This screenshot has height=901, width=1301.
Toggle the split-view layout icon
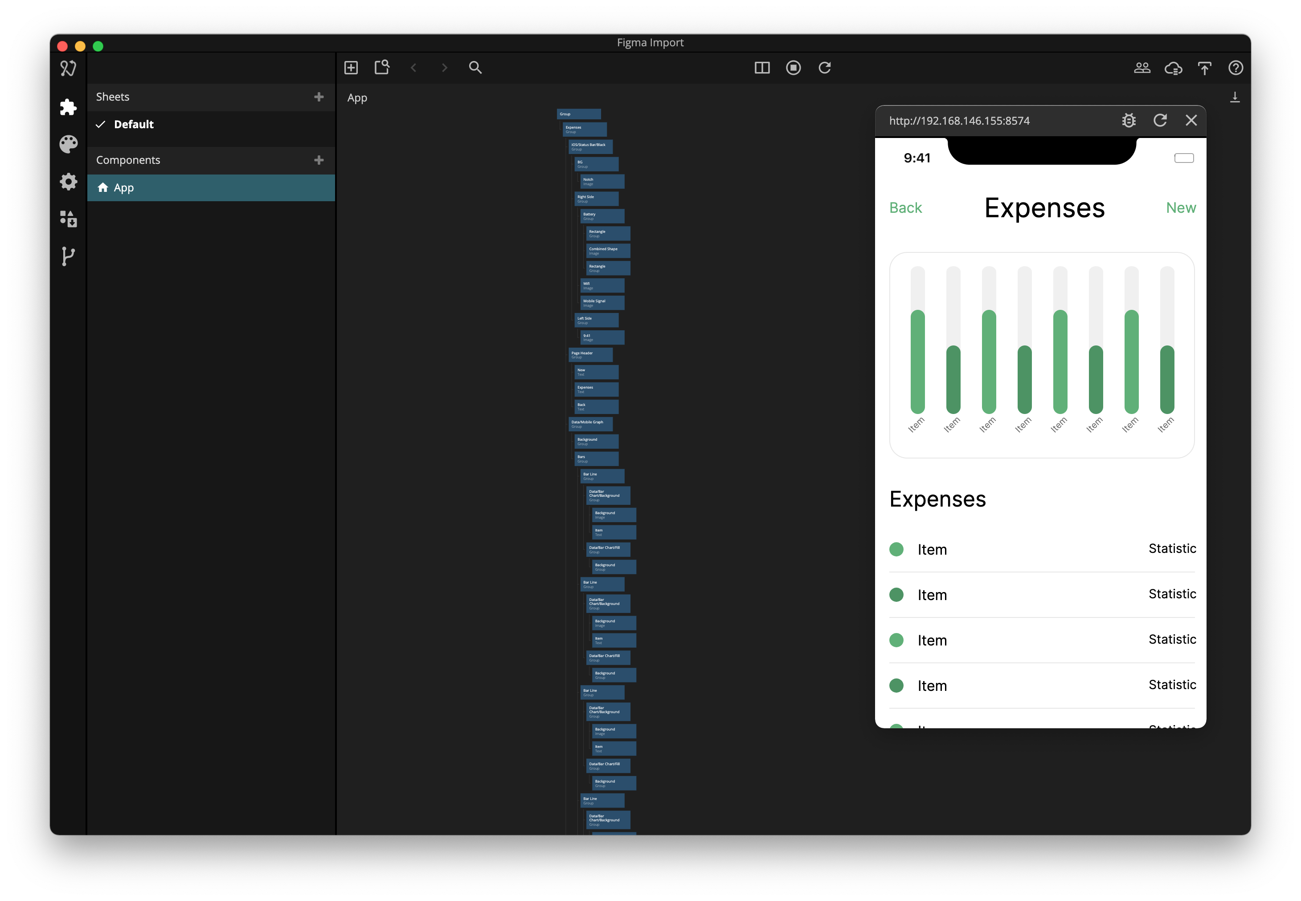coord(761,68)
